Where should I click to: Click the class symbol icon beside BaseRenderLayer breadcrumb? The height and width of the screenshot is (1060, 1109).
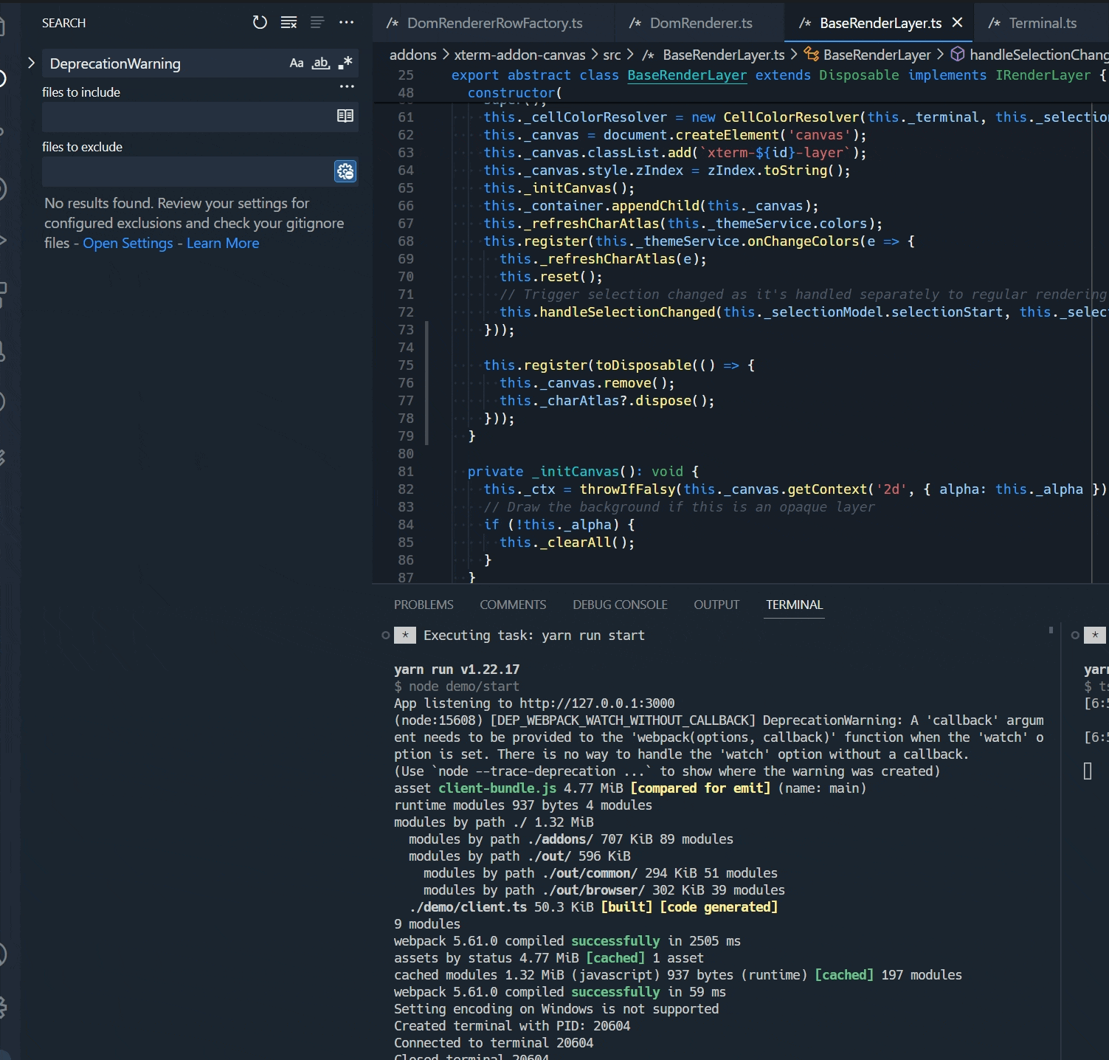(810, 54)
